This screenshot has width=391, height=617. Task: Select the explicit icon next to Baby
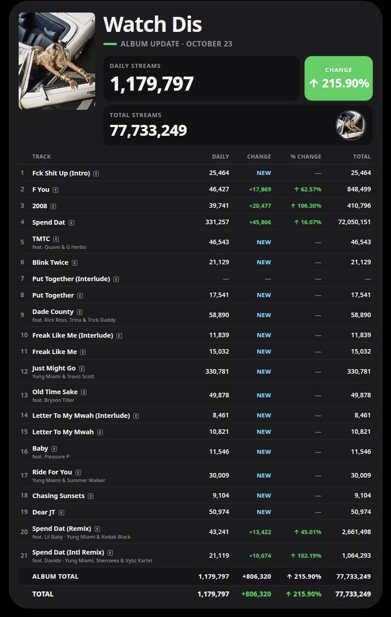54,449
